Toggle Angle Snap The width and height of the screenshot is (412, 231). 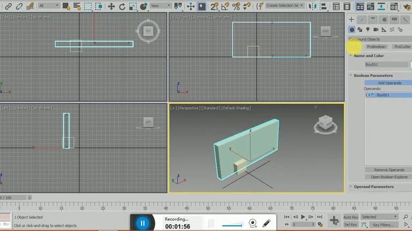[x=225, y=6]
